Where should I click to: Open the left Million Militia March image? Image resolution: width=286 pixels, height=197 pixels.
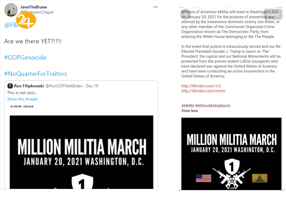pos(81,152)
